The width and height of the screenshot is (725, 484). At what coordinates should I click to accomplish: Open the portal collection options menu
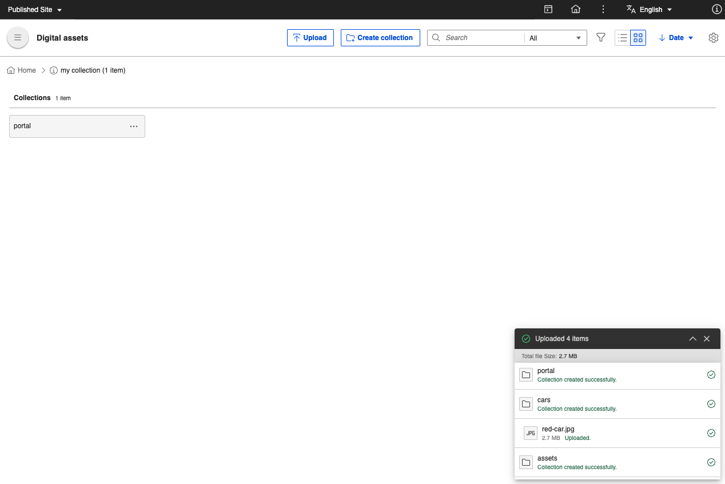pyautogui.click(x=134, y=126)
